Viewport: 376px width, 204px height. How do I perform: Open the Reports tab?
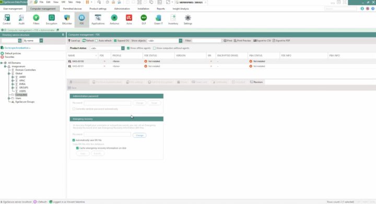tap(161, 9)
